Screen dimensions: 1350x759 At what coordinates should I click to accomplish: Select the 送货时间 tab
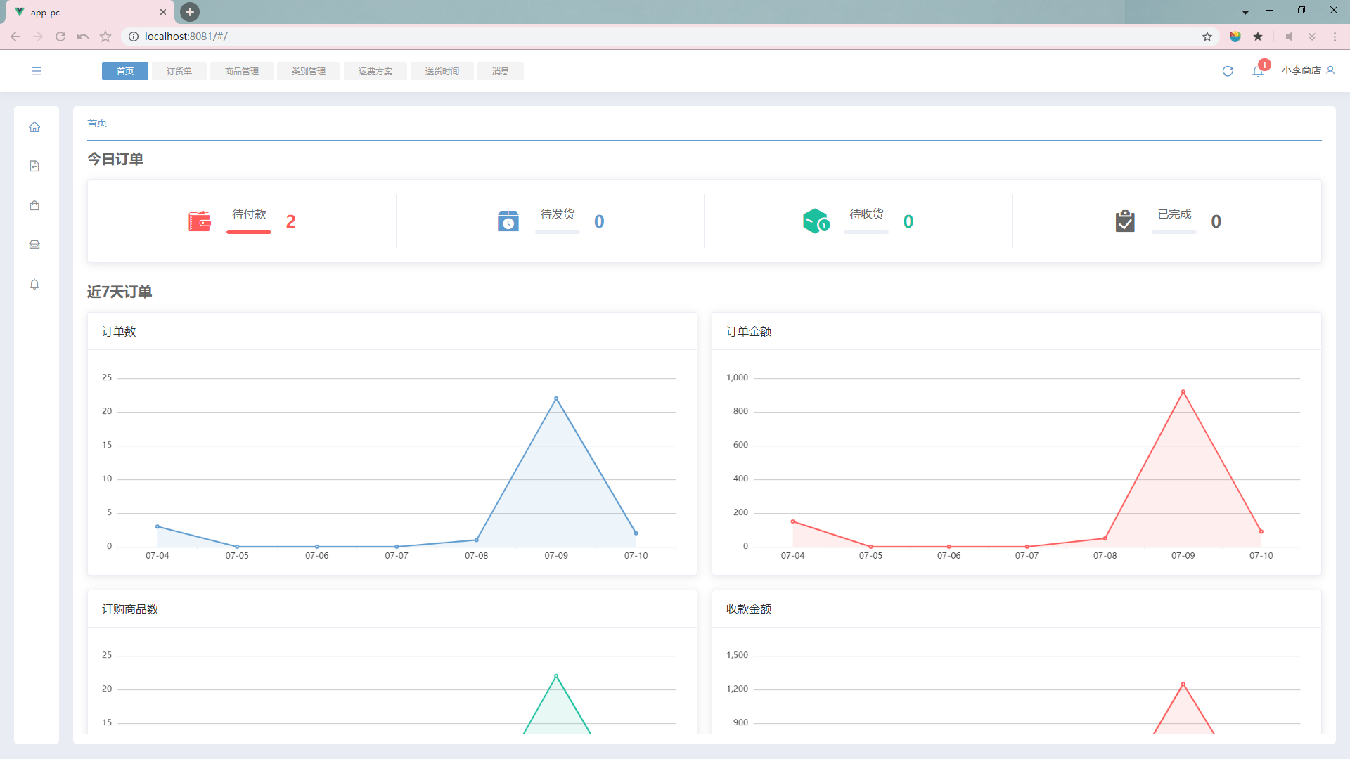442,71
